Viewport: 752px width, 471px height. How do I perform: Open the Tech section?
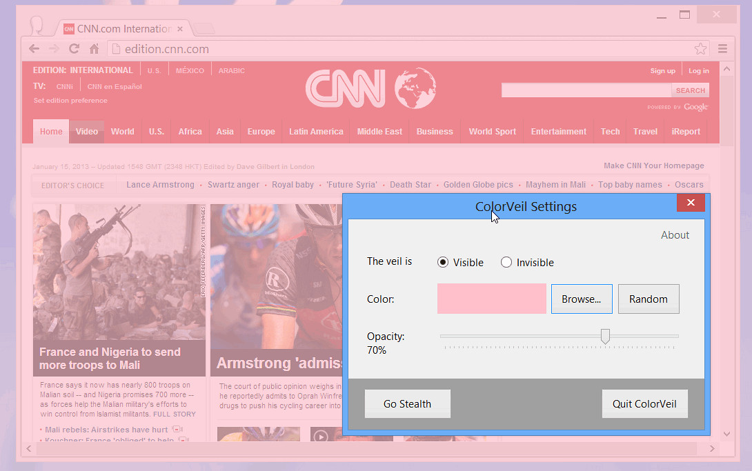tap(610, 131)
